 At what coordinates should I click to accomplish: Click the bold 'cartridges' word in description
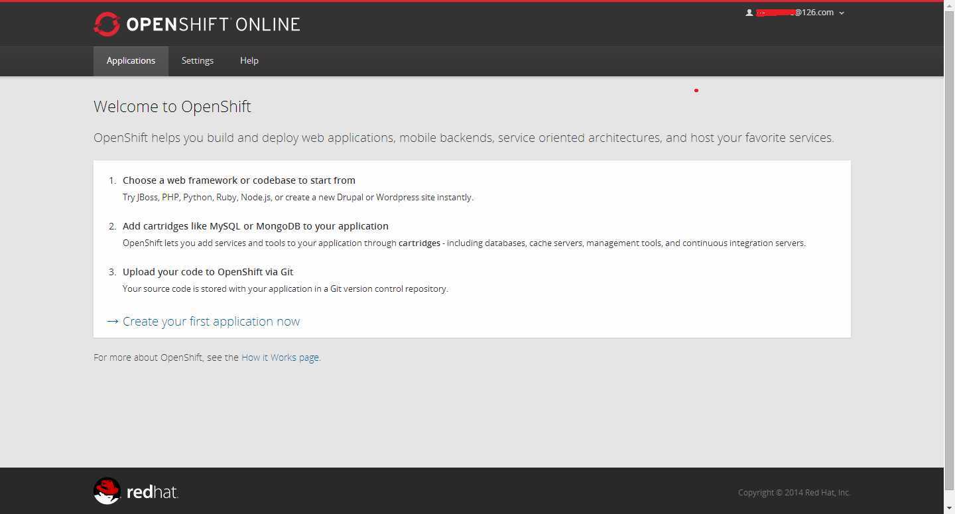(x=419, y=243)
